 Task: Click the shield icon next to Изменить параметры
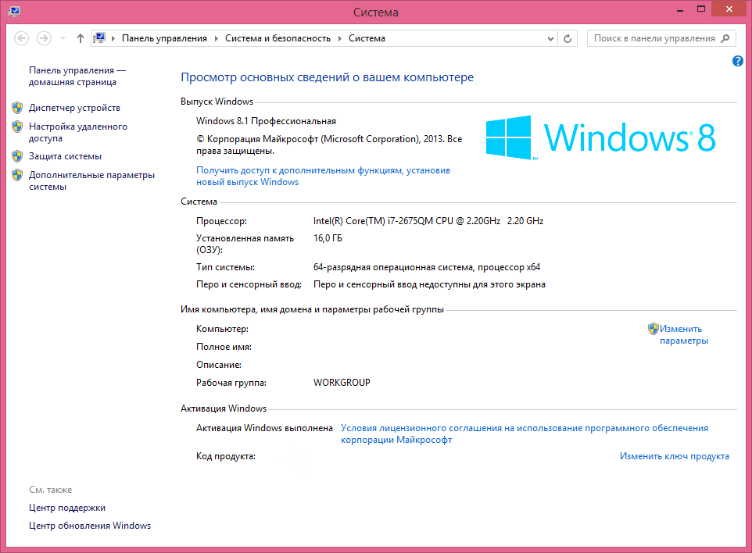tap(654, 329)
